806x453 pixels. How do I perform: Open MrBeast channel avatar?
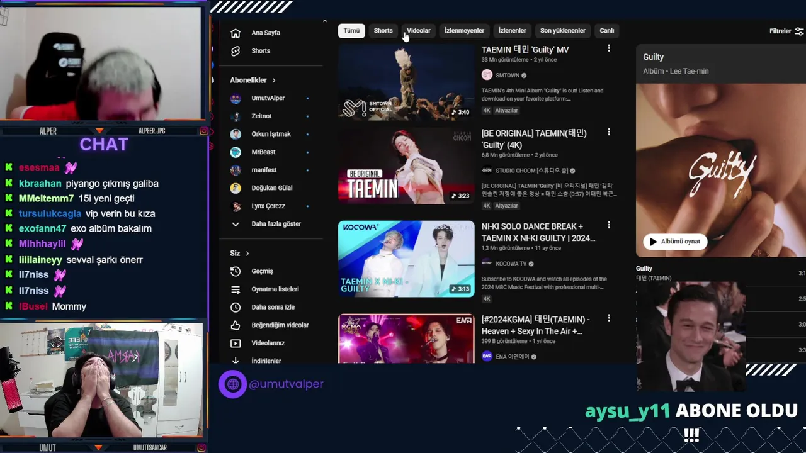(236, 152)
